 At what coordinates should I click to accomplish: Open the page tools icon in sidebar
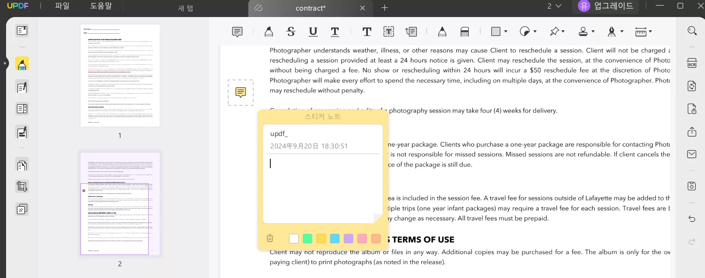pos(22,165)
